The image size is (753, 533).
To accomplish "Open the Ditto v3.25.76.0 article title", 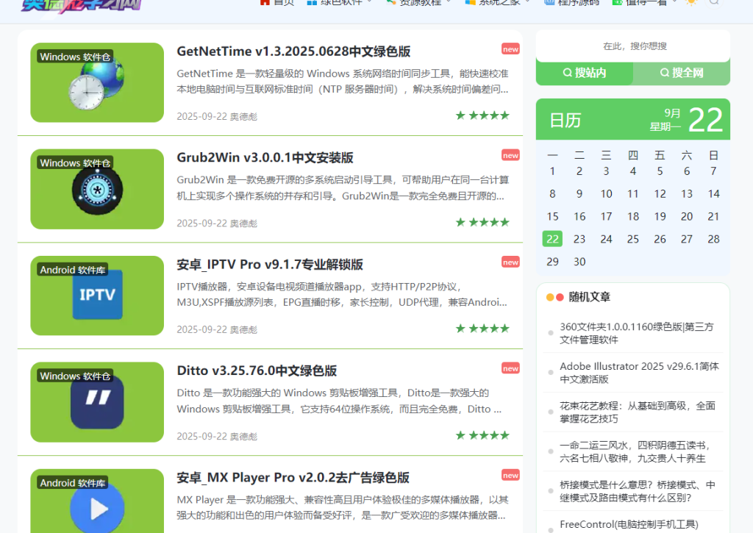I will (x=257, y=371).
